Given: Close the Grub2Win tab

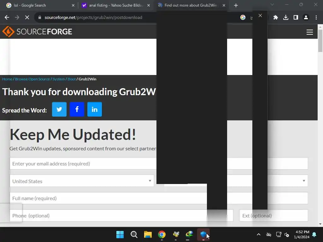Looking at the screenshot, I should click(x=224, y=5).
